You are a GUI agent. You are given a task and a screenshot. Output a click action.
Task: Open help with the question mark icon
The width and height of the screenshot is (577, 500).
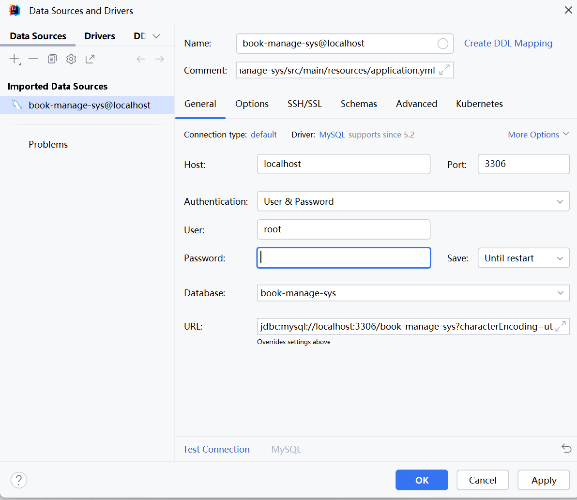pos(19,480)
